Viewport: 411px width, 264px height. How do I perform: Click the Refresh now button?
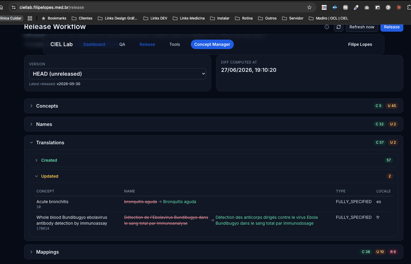(x=362, y=27)
